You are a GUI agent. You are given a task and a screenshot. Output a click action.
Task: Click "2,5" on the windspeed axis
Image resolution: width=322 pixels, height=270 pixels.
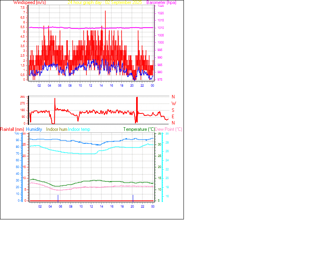pos(22,56)
